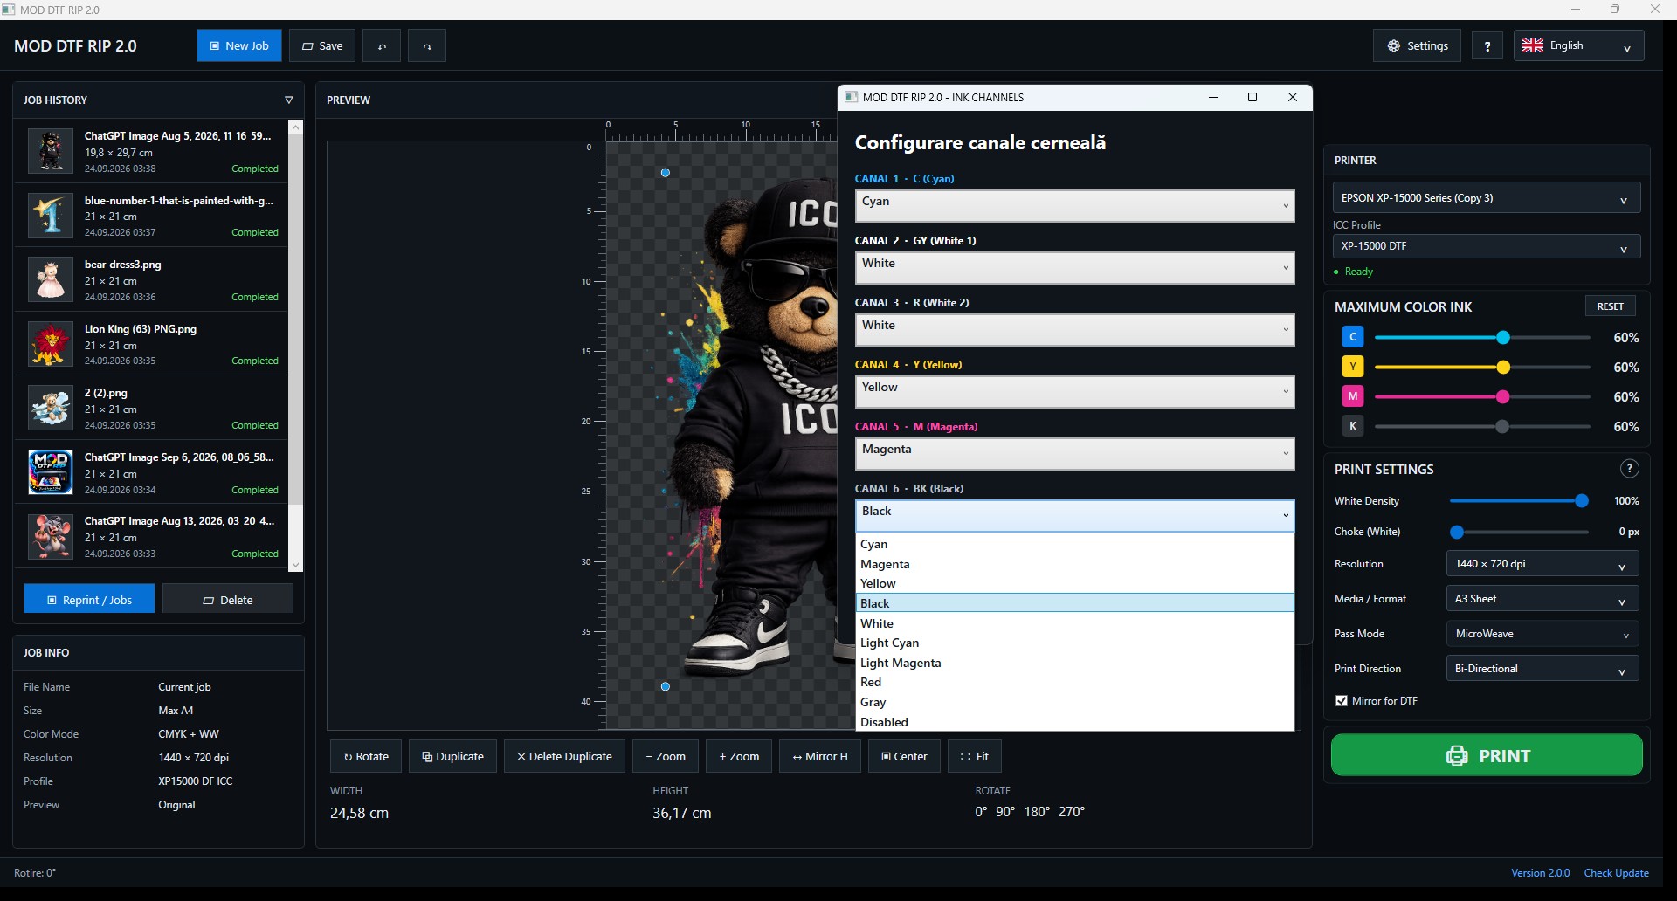Click the undo arrow icon in top toolbar
Image resolution: width=1677 pixels, height=901 pixels.
(382, 46)
